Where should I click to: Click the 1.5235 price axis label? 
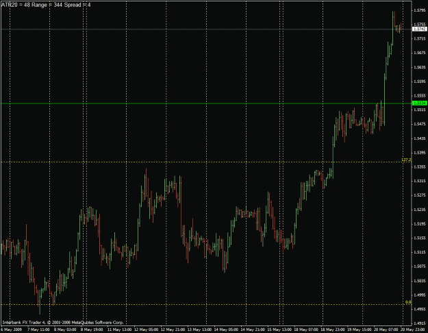point(420,210)
